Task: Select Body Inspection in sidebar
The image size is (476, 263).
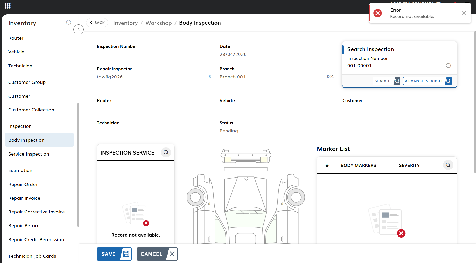Action: click(x=39, y=140)
